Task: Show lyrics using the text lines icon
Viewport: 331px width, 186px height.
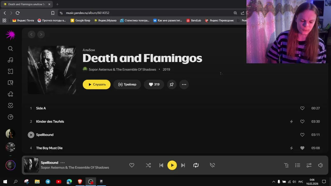Action: tap(286, 165)
